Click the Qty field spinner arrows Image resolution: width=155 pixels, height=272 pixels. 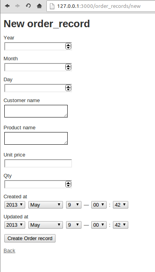tap(68, 184)
